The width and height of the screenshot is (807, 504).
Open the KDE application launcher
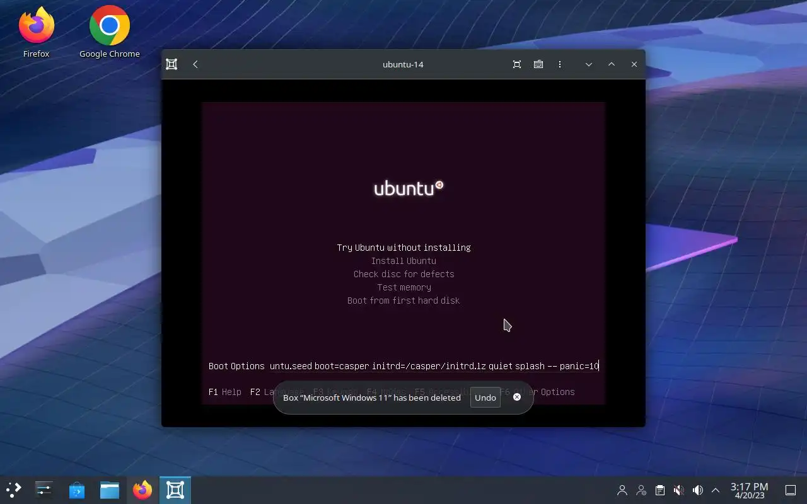pyautogui.click(x=14, y=490)
